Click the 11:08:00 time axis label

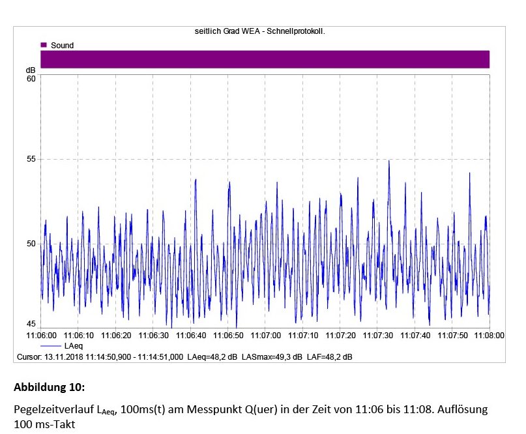click(x=489, y=336)
